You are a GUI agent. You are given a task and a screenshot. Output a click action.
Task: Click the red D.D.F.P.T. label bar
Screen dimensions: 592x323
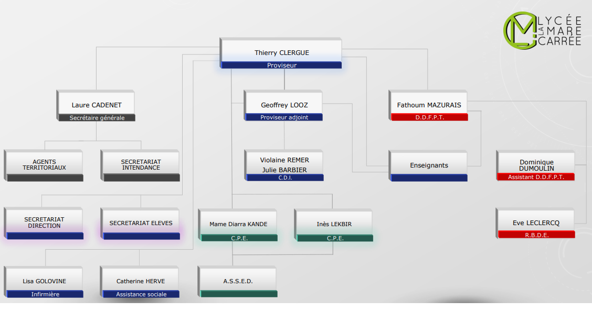point(429,118)
